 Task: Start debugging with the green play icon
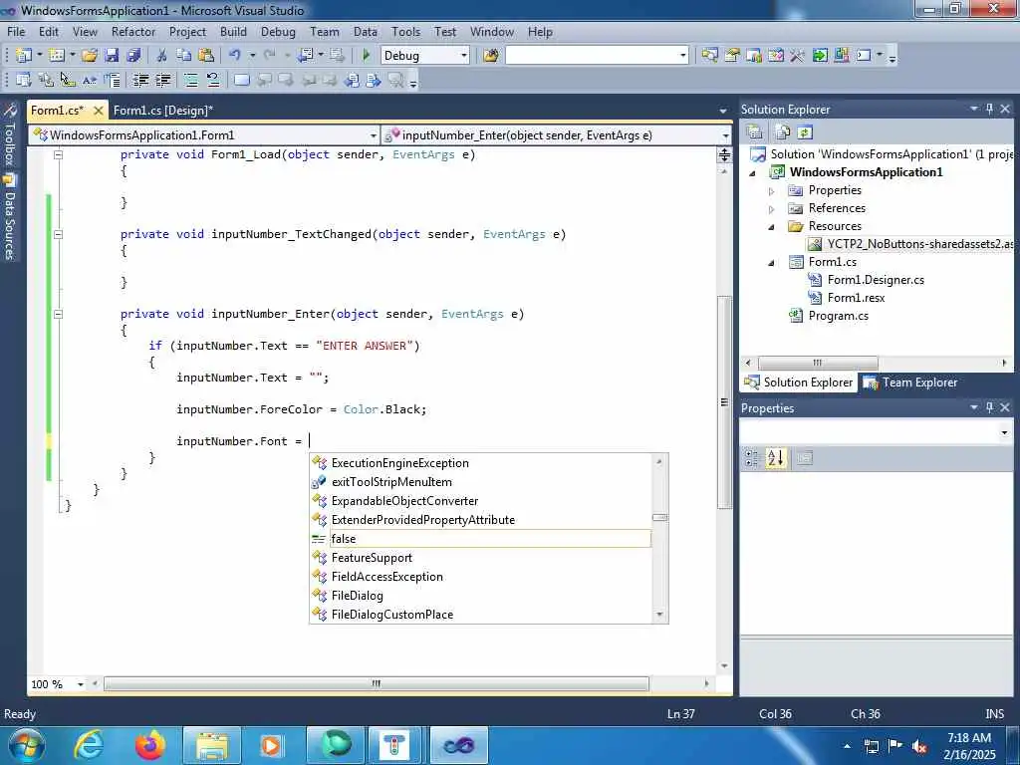(x=366, y=56)
